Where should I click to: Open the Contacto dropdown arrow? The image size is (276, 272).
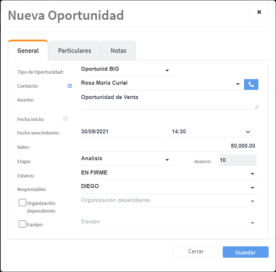click(x=237, y=84)
